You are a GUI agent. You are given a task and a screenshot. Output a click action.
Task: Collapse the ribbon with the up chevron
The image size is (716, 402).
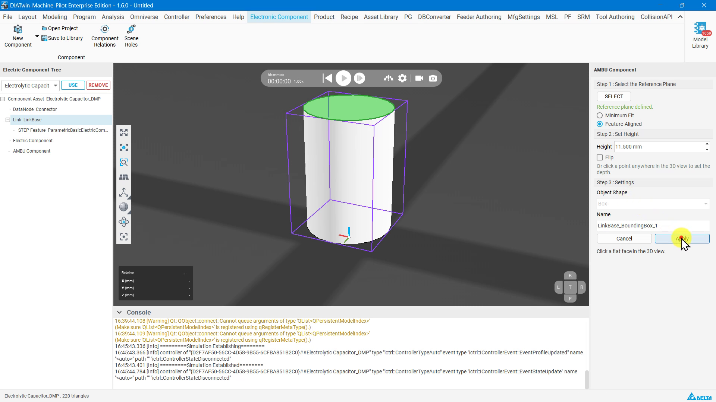click(680, 17)
